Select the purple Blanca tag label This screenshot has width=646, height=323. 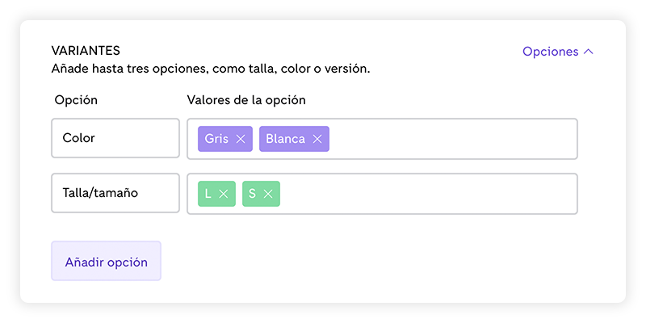[x=285, y=139]
